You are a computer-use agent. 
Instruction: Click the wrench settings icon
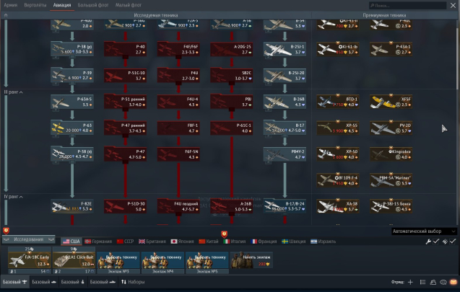click(428, 241)
